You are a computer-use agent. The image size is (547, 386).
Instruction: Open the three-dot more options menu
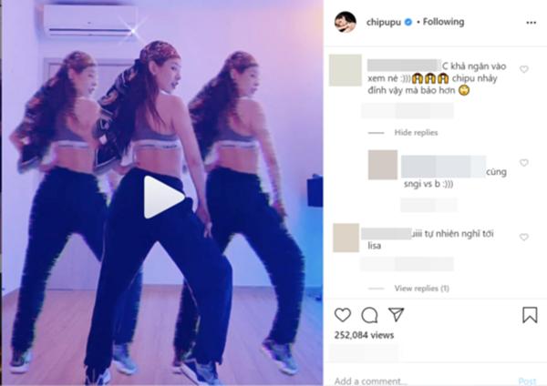(531, 23)
